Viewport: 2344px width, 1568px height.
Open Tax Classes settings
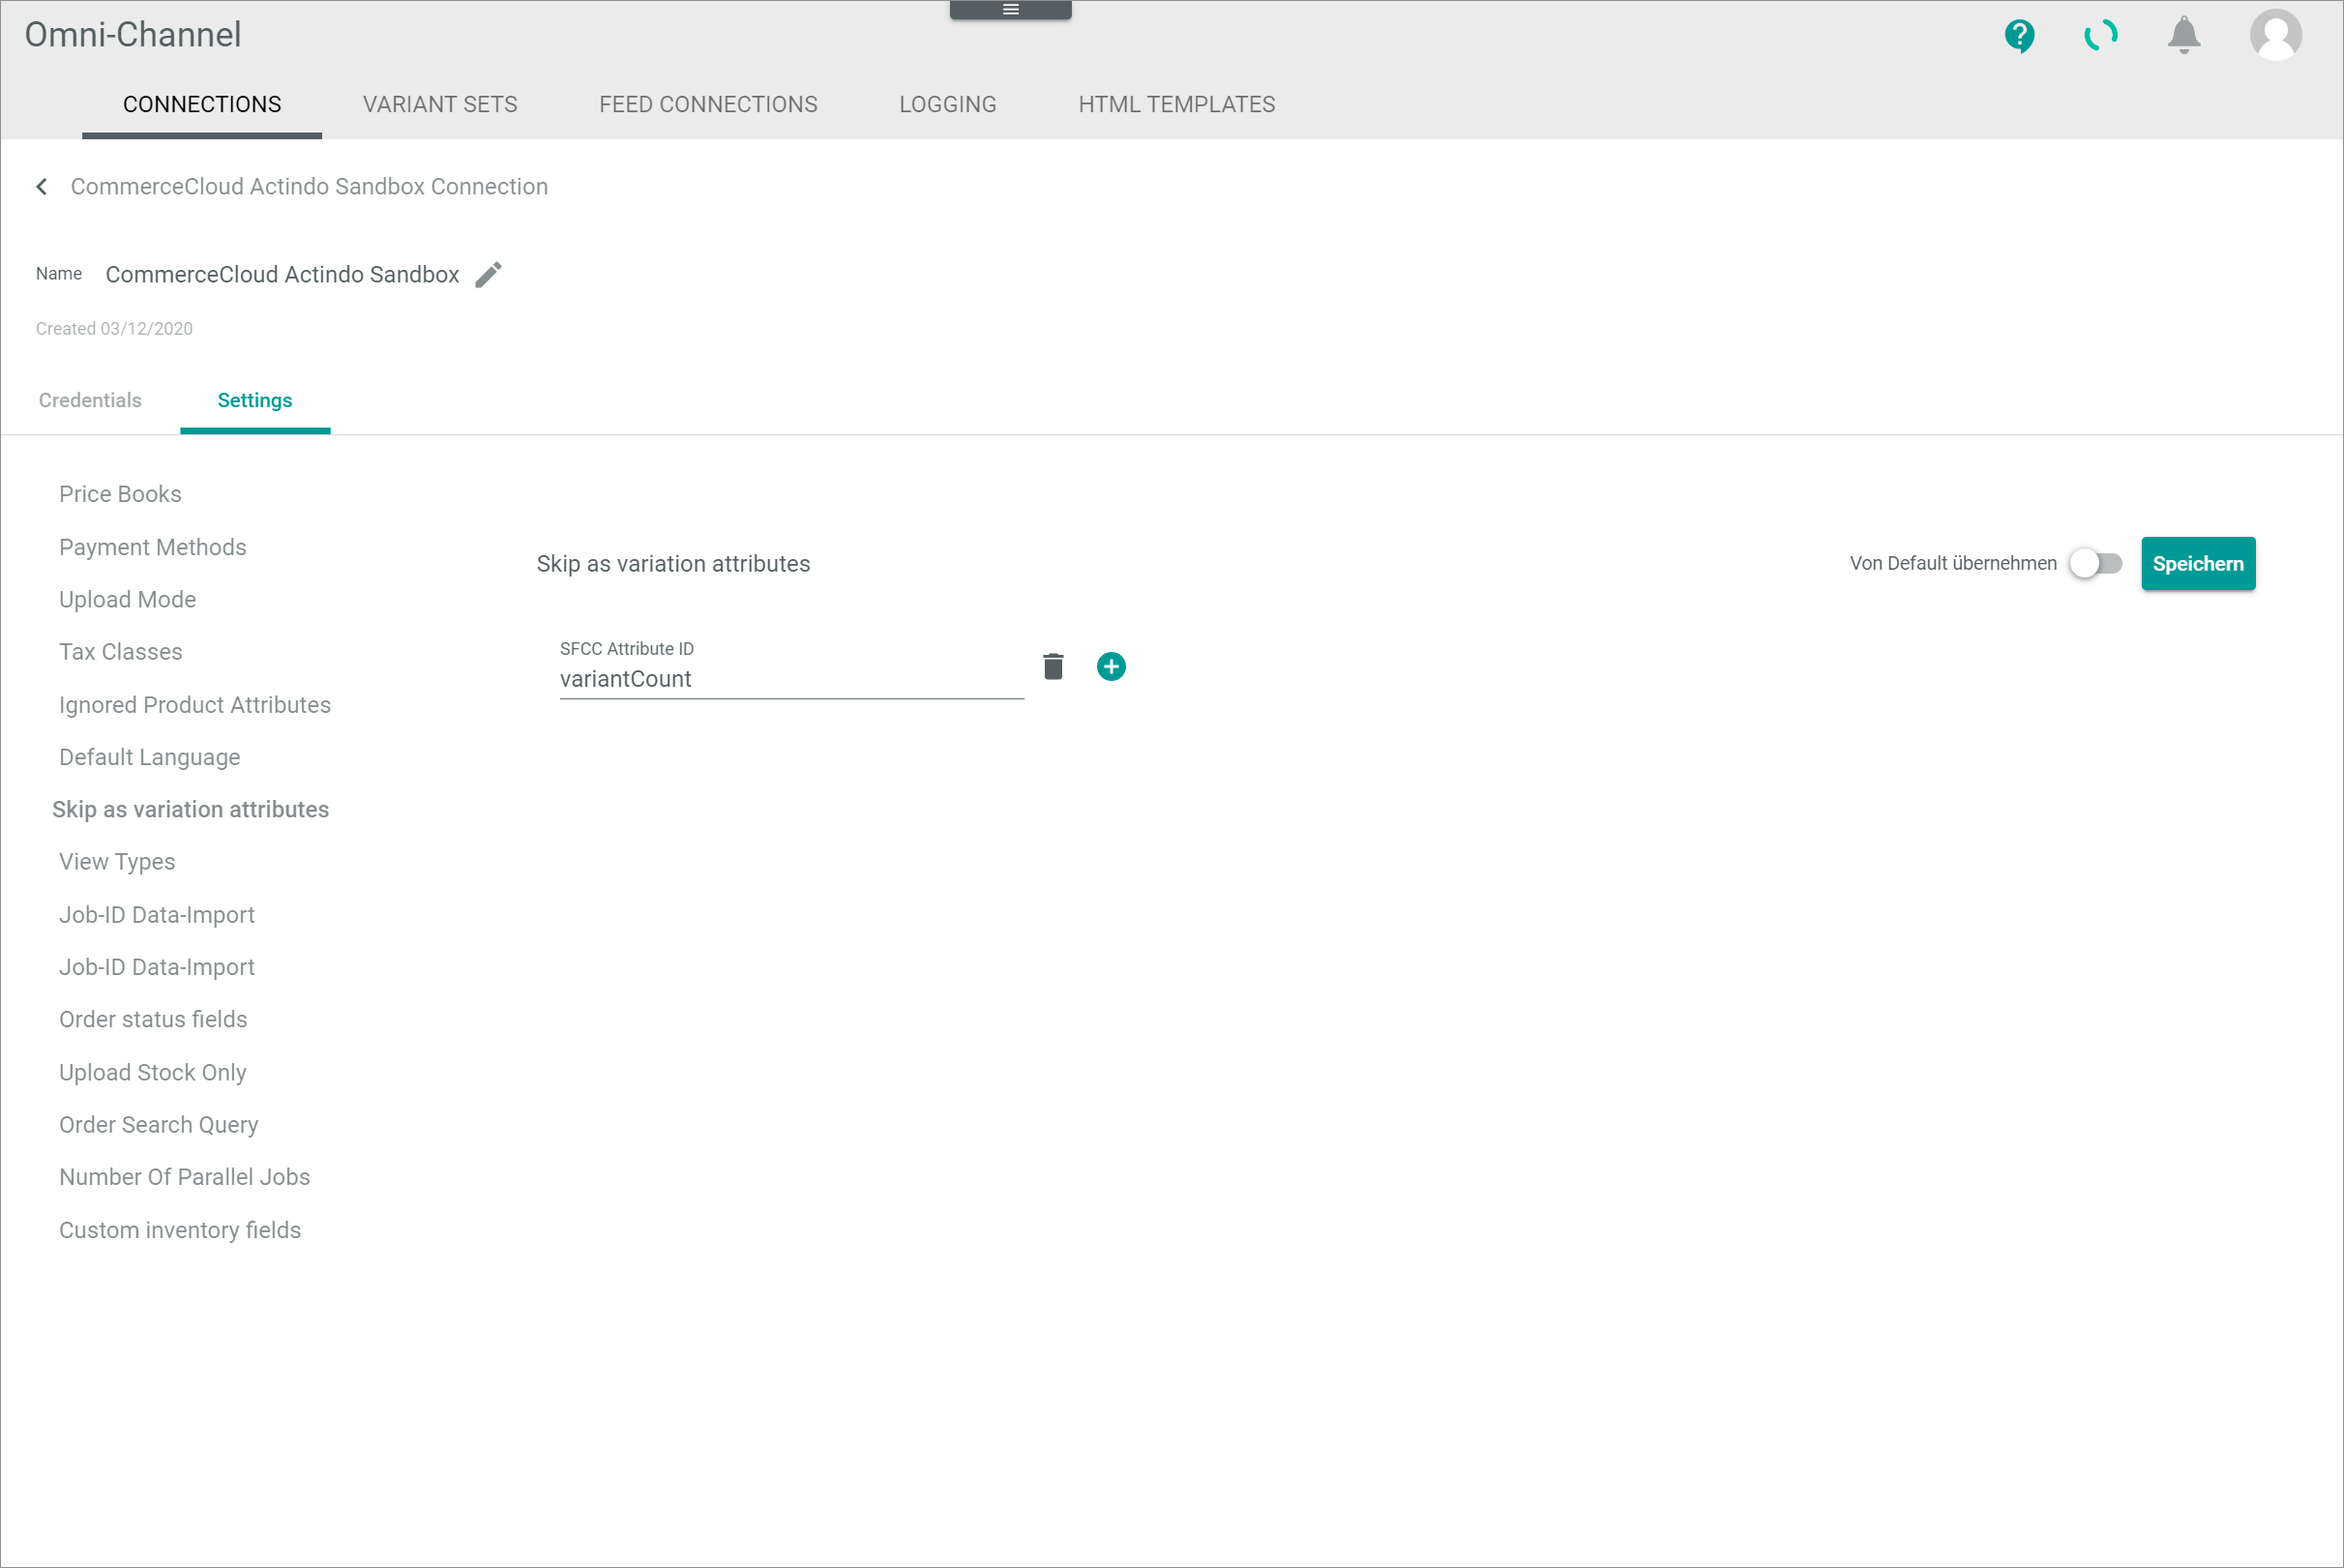click(120, 652)
